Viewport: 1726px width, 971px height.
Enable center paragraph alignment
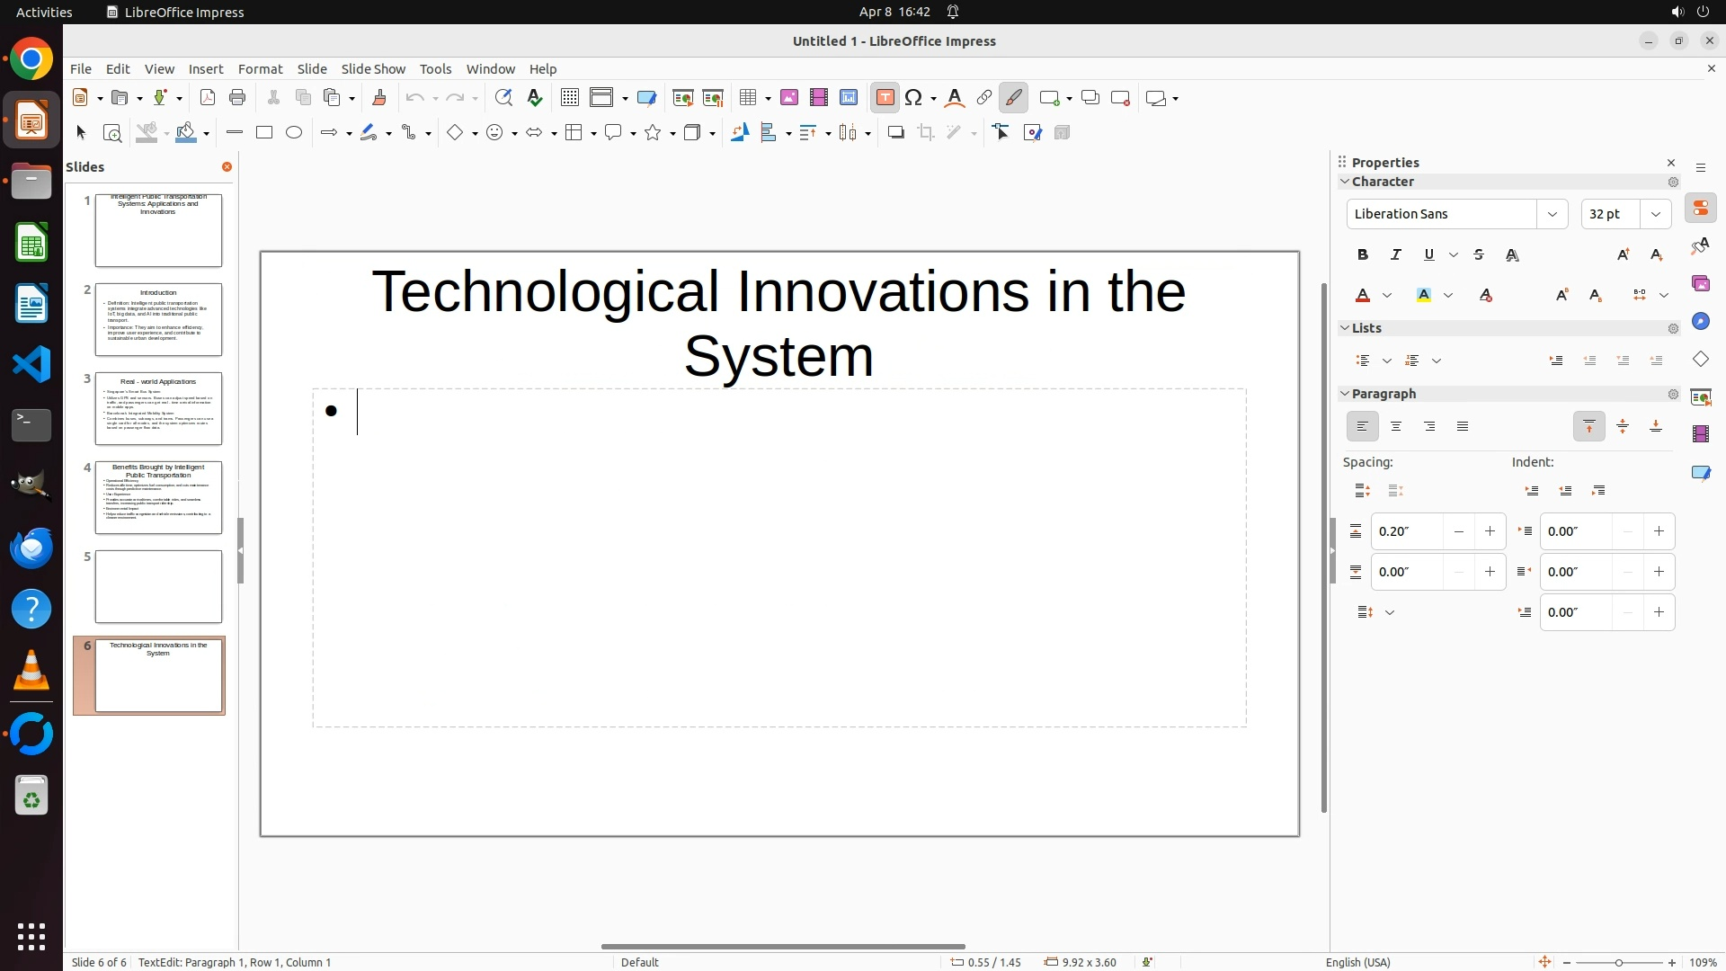click(1396, 427)
